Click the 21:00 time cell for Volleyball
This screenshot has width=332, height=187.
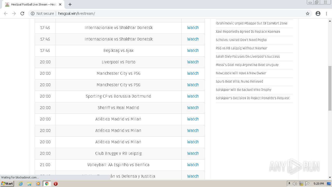[x=45, y=165]
